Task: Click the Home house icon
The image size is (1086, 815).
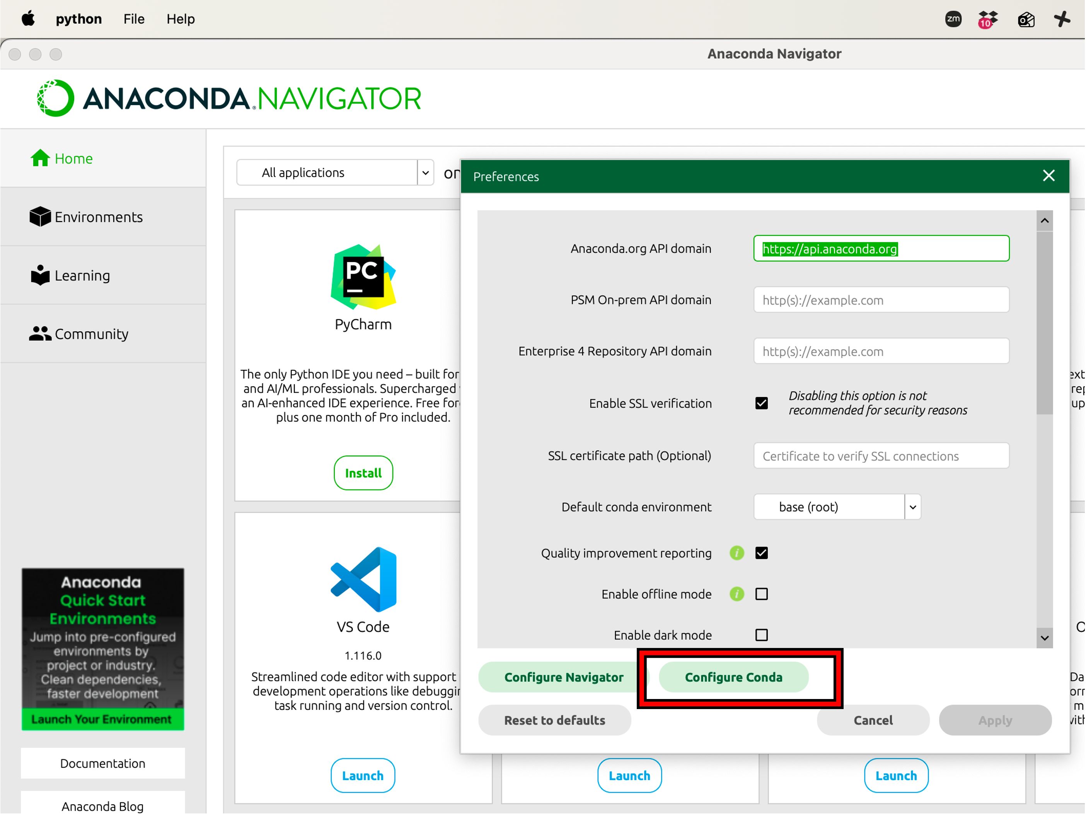Action: [40, 158]
